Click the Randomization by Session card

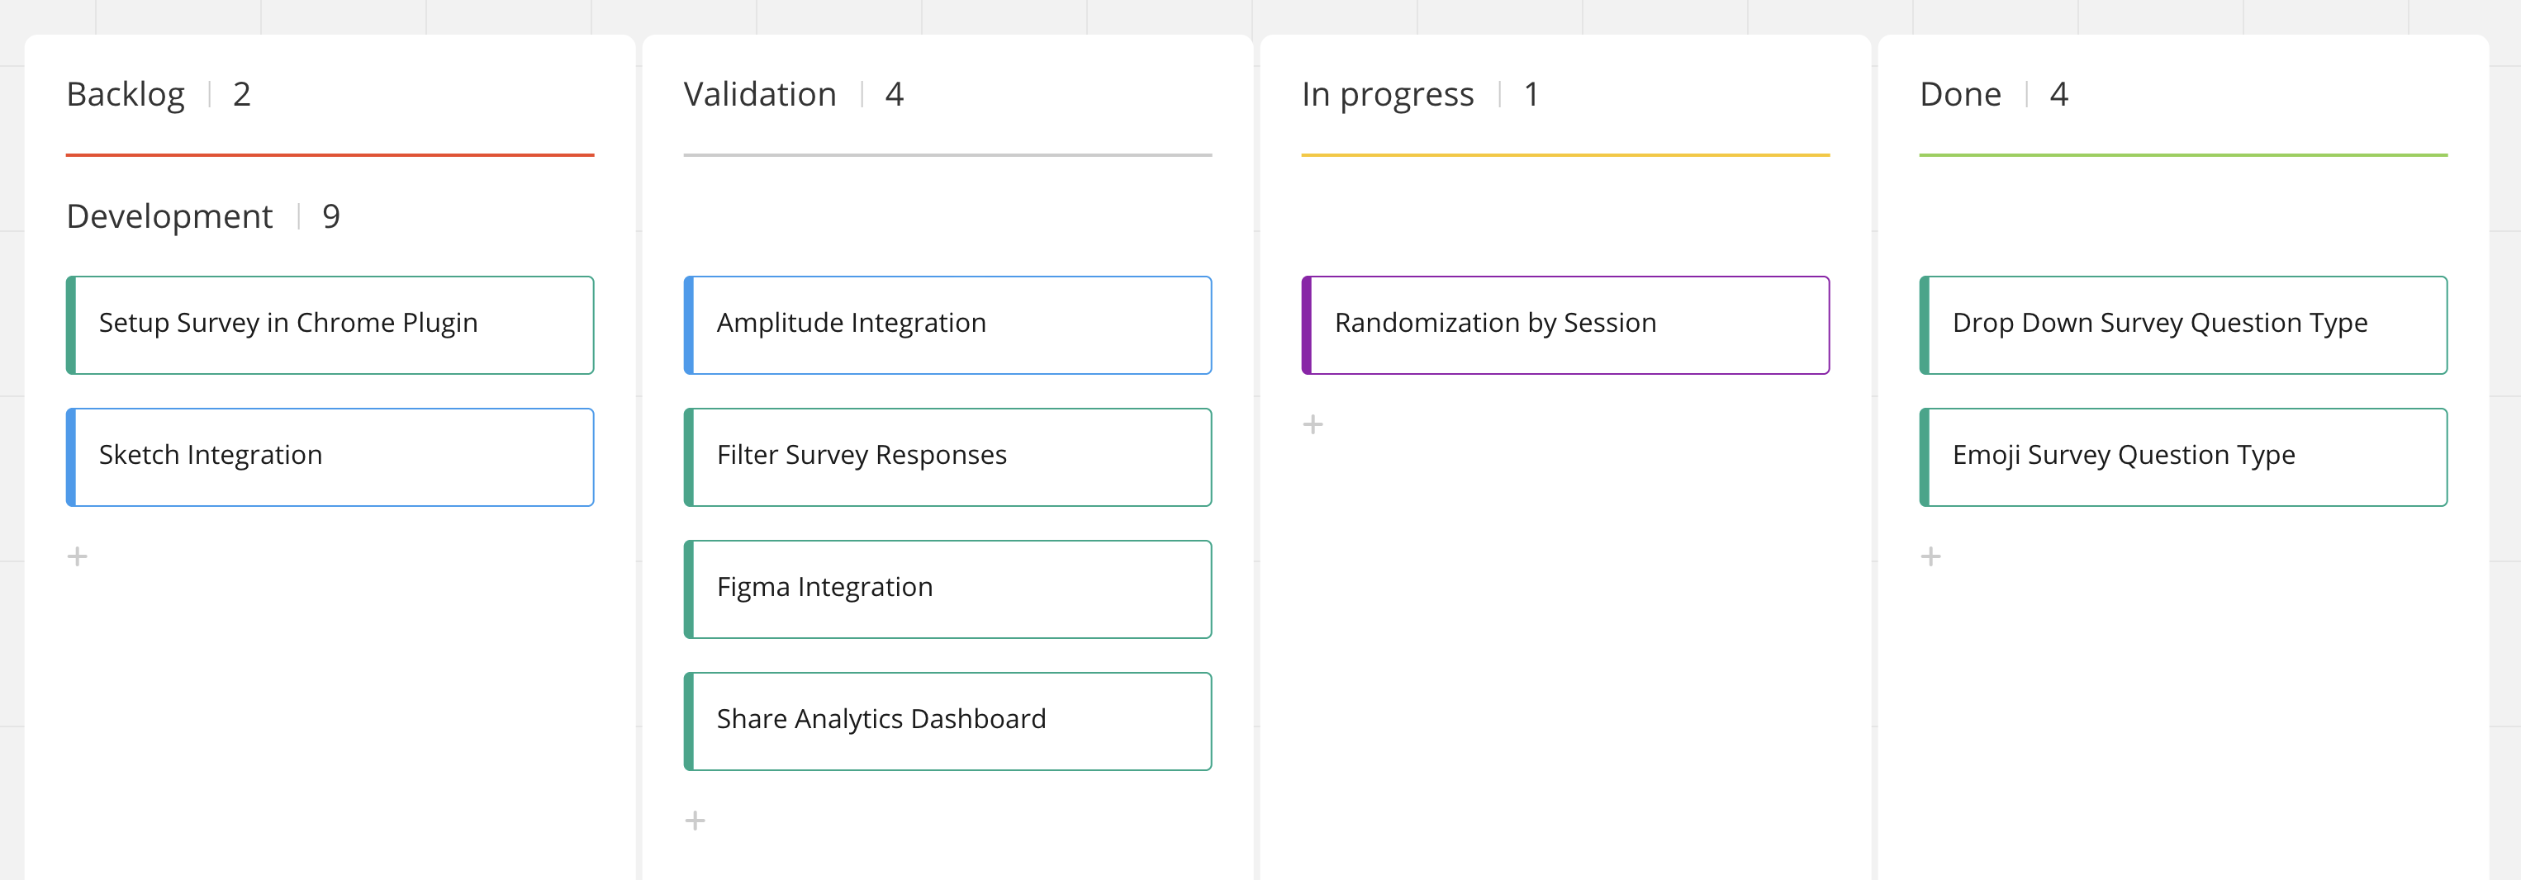click(1566, 324)
